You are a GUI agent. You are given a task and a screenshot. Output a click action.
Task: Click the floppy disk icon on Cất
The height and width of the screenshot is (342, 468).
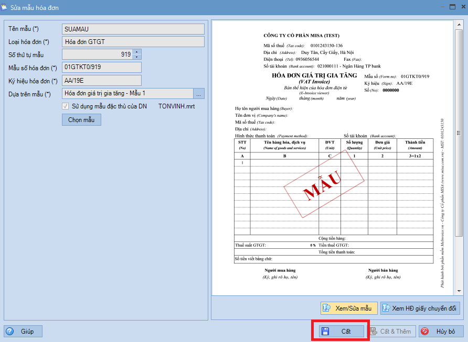click(x=325, y=332)
